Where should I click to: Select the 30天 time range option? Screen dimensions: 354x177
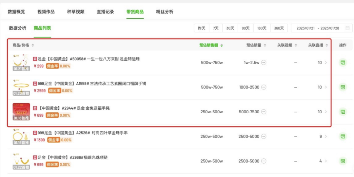[230, 28]
